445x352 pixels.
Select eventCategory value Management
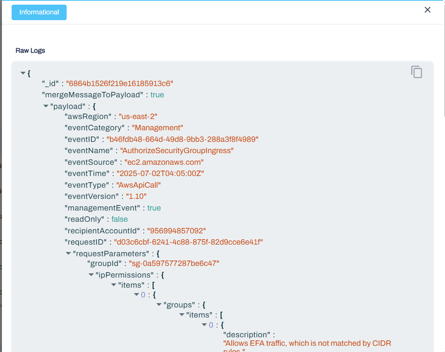pyautogui.click(x=158, y=128)
